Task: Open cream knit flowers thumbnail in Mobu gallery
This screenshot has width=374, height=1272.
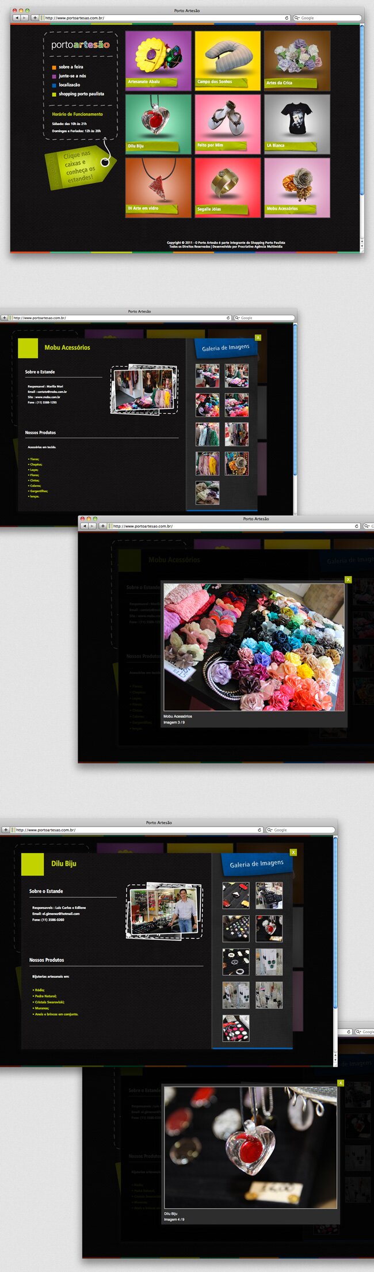Action: pyautogui.click(x=207, y=493)
